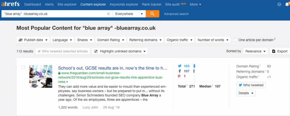
Task: Click Who tweeted button for article
Action: pos(251,85)
